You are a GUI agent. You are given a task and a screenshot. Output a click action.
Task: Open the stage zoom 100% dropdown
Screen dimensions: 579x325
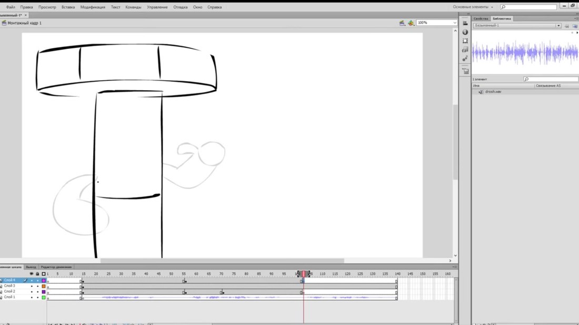(x=454, y=23)
